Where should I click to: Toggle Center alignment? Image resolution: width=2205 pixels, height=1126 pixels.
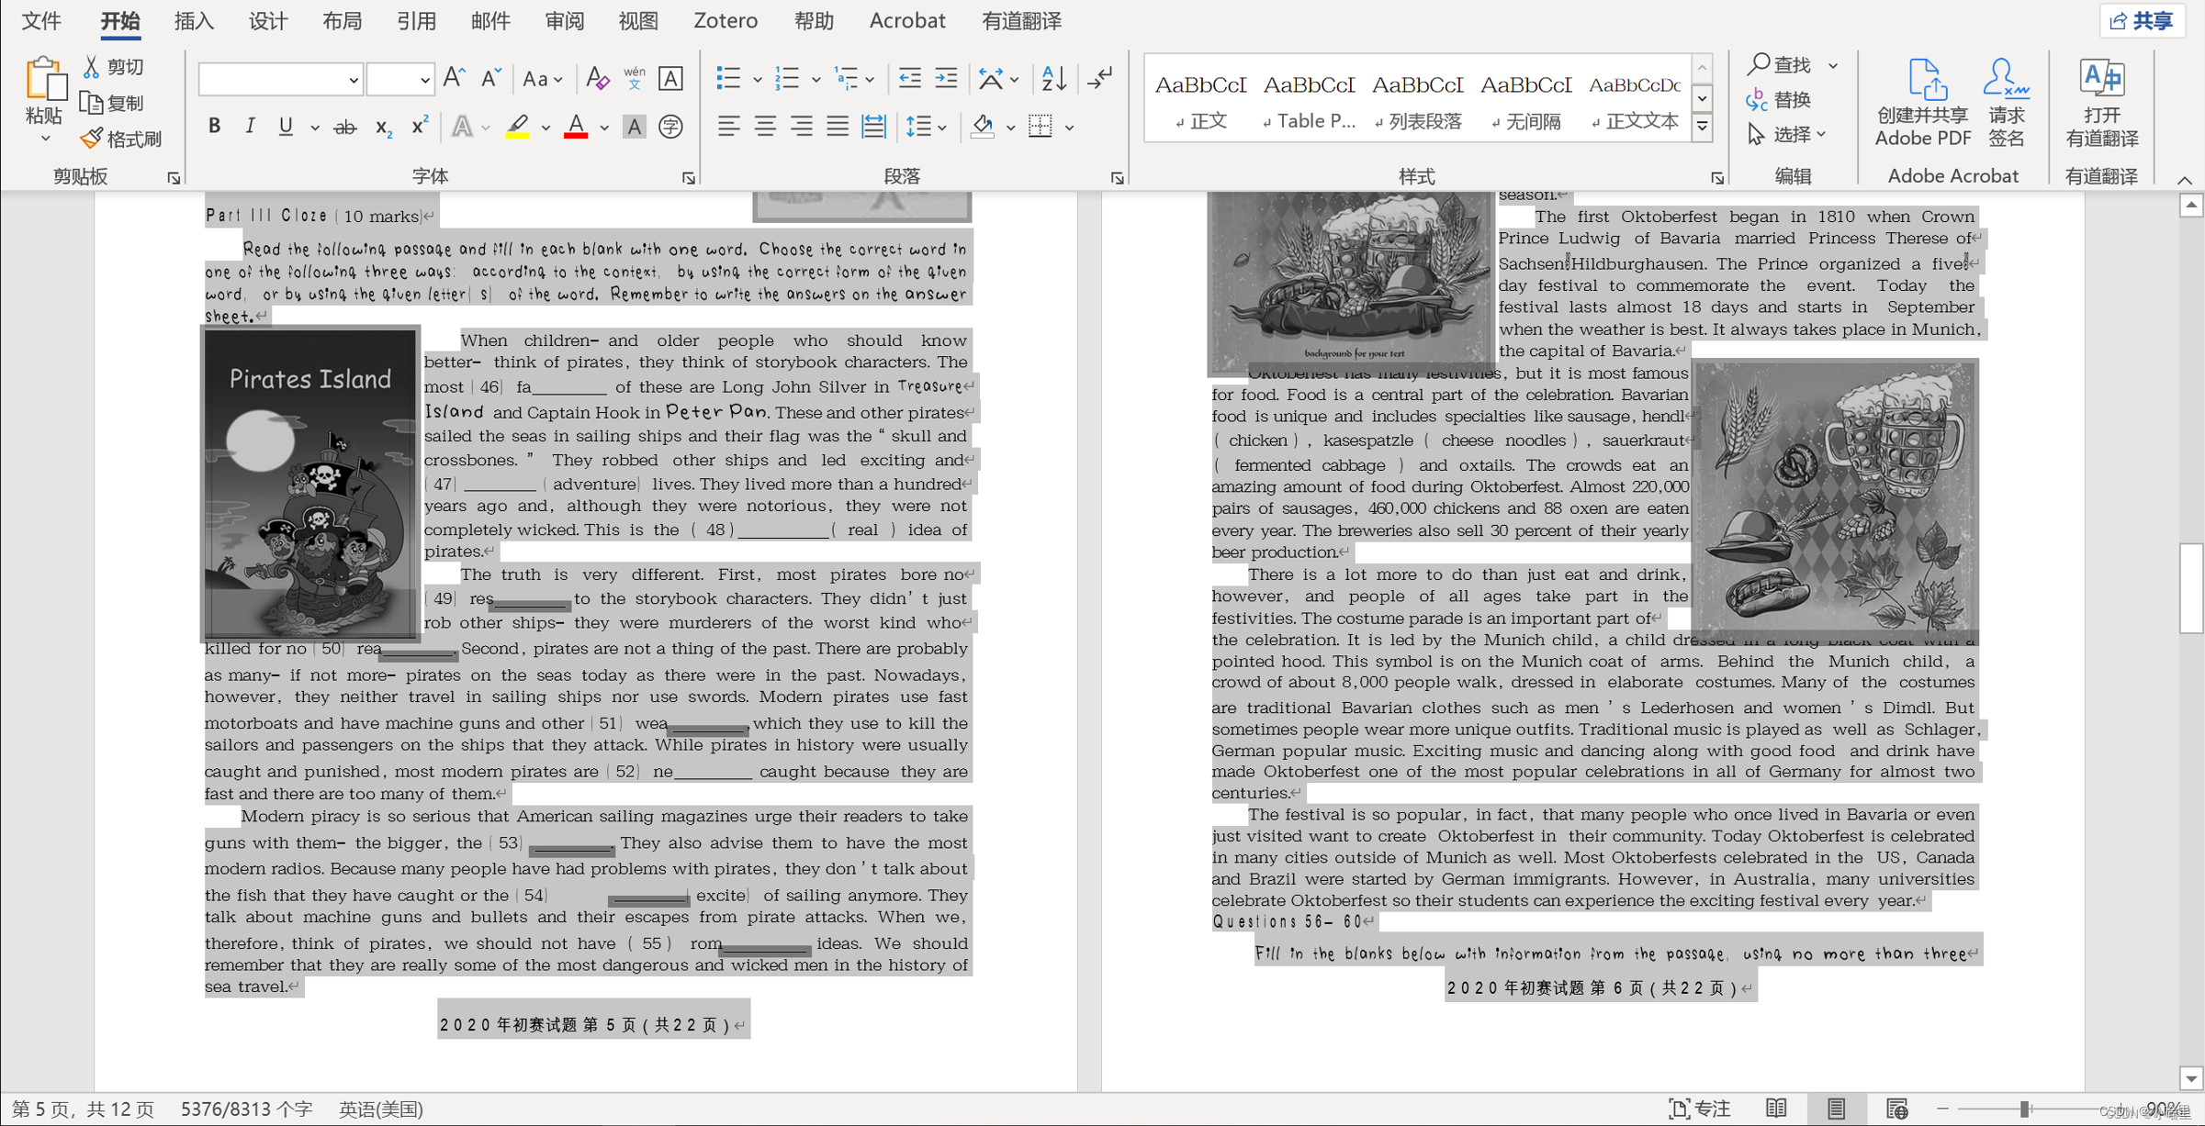coord(765,127)
